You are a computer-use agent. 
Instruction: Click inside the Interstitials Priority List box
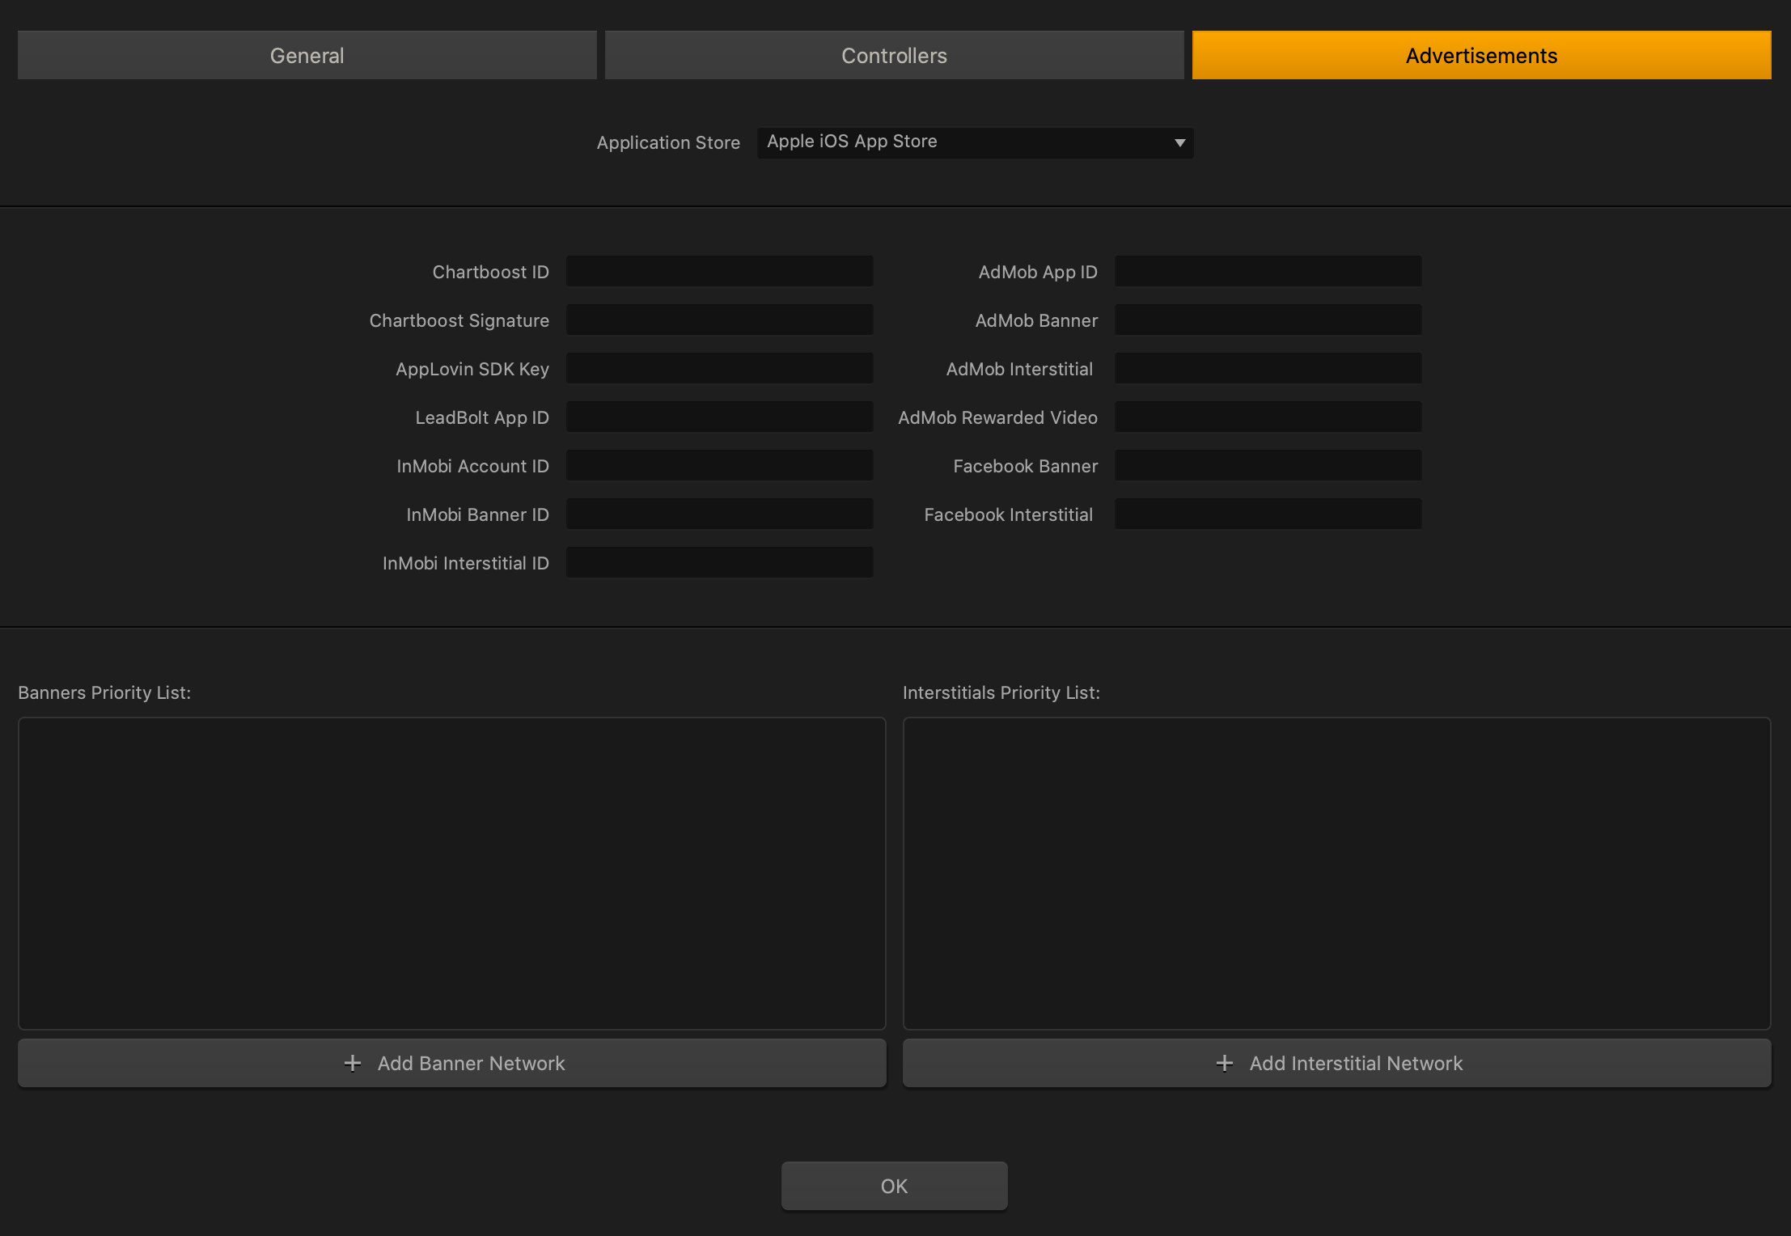(1336, 873)
